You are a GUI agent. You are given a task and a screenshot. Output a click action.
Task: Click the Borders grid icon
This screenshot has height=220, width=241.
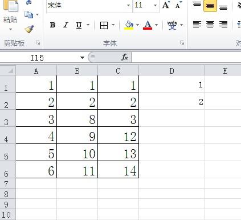point(104,25)
